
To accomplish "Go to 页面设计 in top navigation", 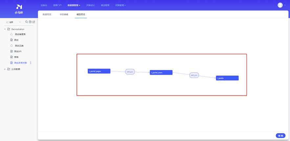I will tap(90, 5).
